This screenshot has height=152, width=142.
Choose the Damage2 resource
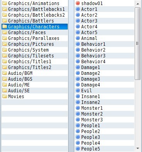point(104,73)
